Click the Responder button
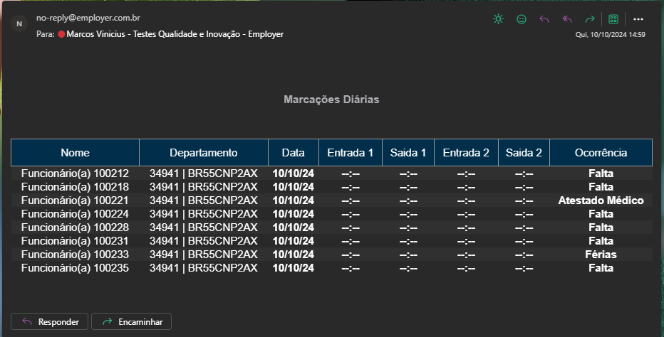Viewport: 664px width, 337px height. pyautogui.click(x=50, y=322)
